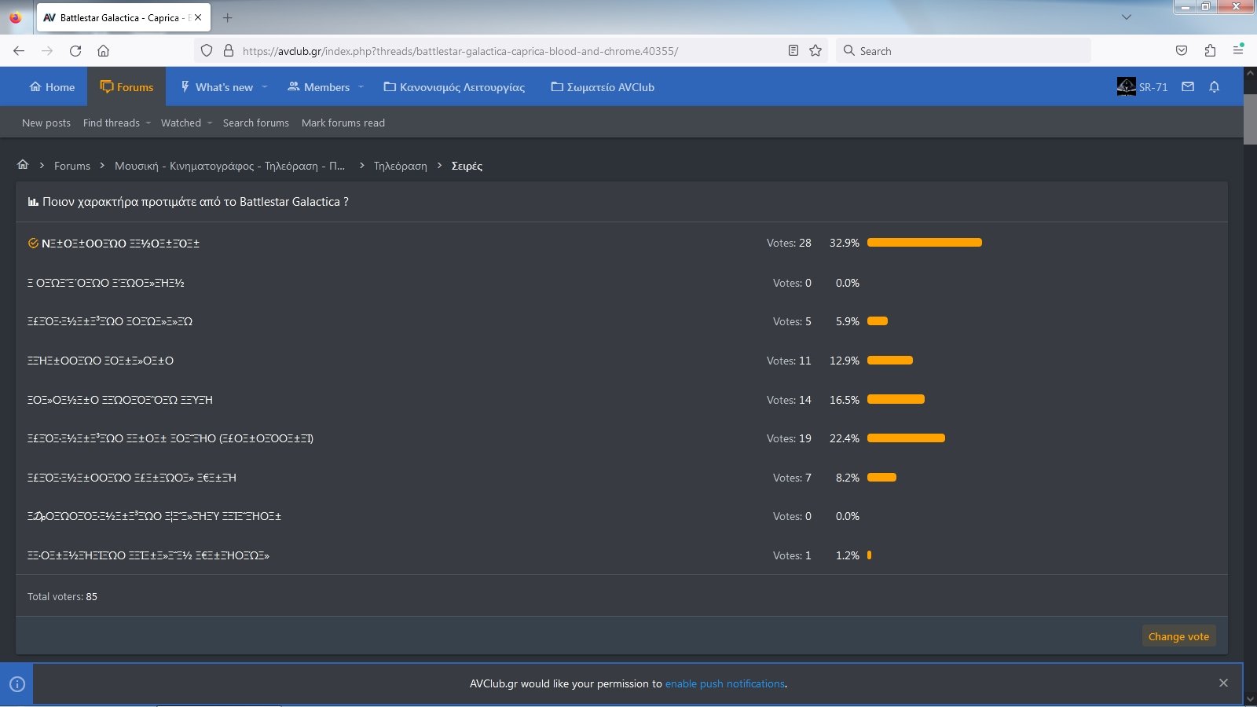Open the Forums tab
This screenshot has width=1257, height=707.
(x=126, y=87)
